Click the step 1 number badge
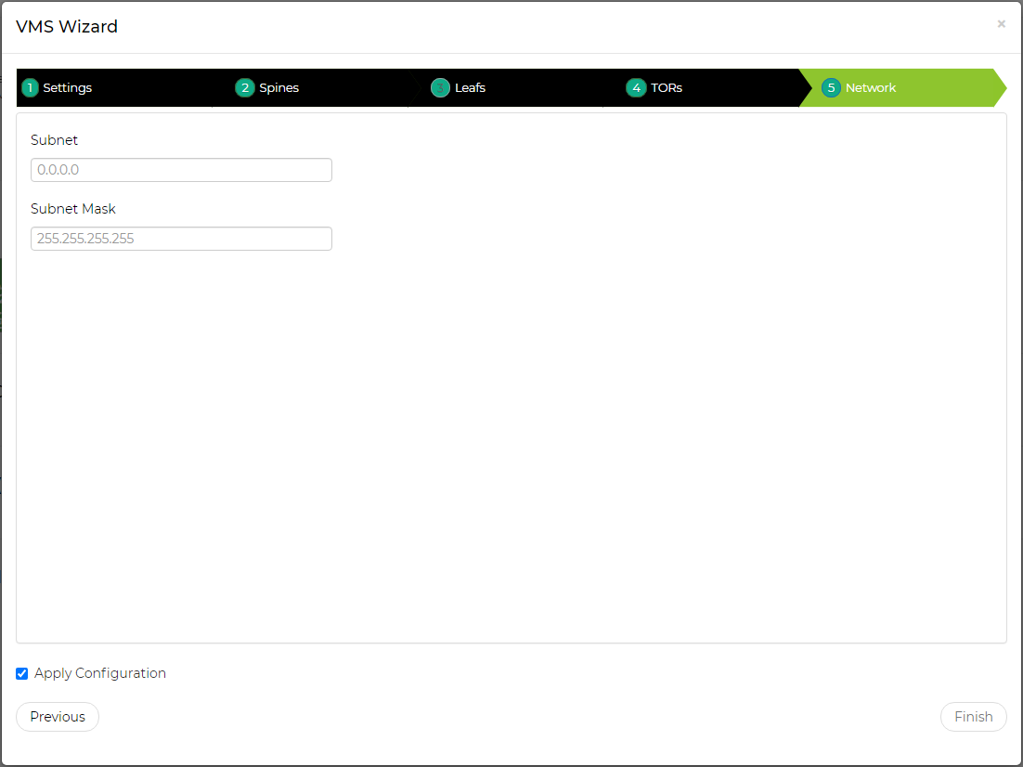Viewport: 1023px width, 767px height. point(31,88)
